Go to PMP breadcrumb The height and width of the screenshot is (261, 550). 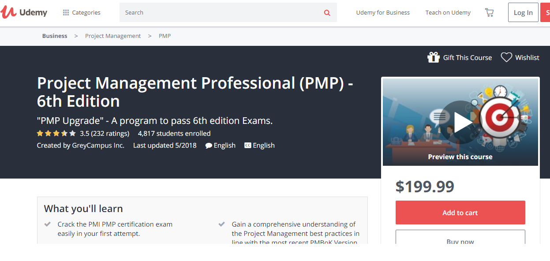[165, 36]
